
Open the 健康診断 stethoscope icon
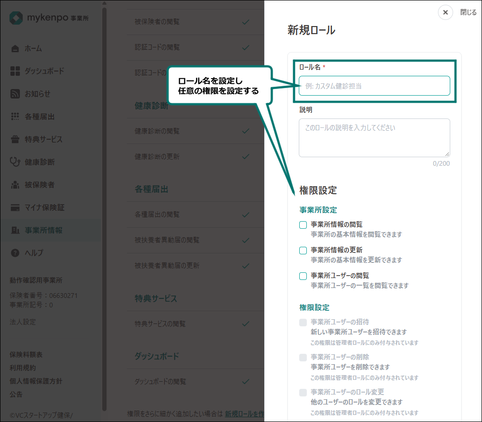click(x=15, y=162)
